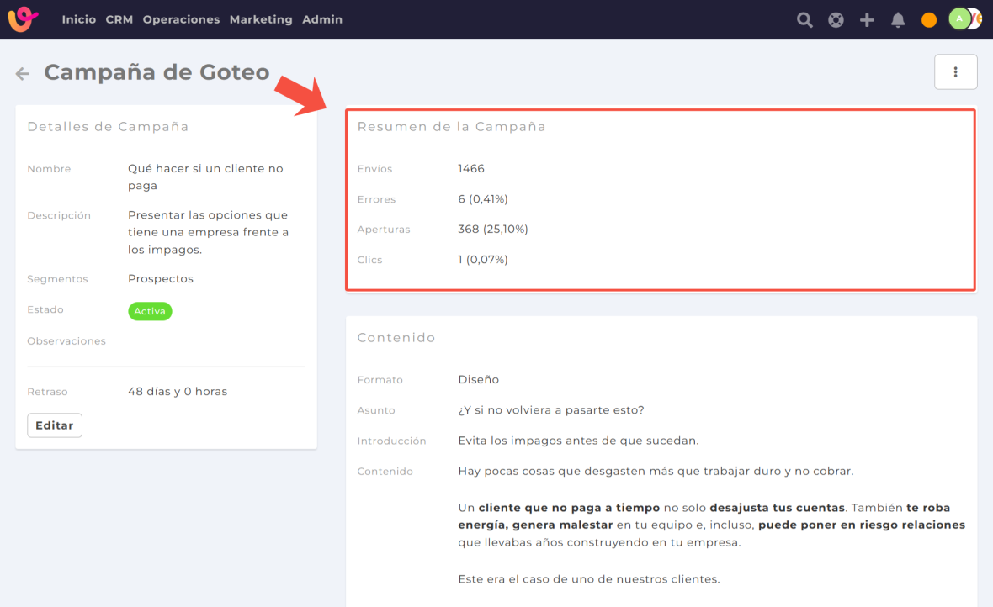Click the orange status circle indicator
993x607 pixels.
[x=929, y=20]
